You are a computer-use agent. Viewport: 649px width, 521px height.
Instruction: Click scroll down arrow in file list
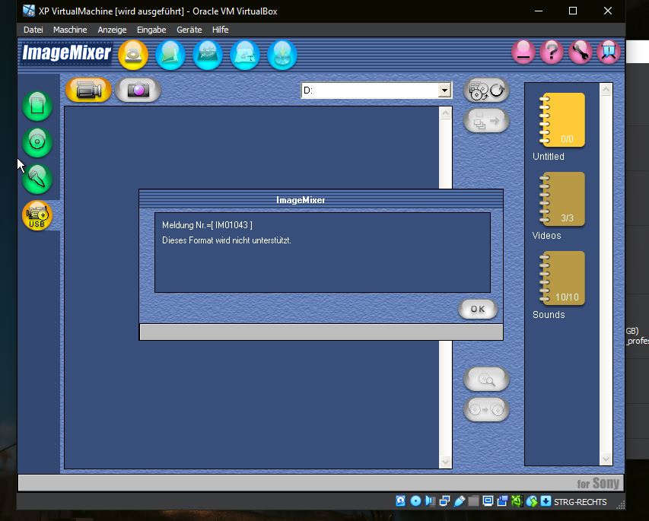point(445,462)
